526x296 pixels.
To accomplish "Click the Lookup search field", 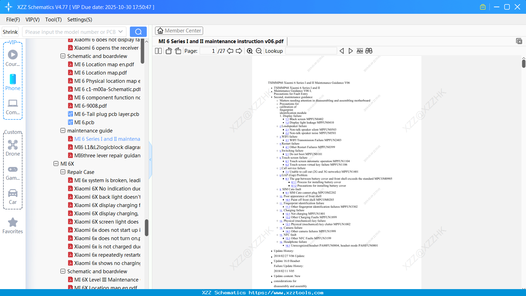I will click(311, 51).
